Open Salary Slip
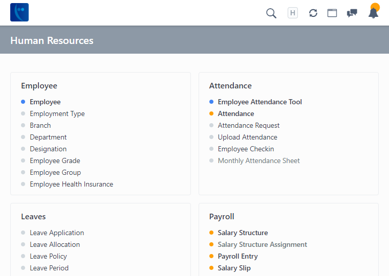Screen dimensions: 389x276 pyautogui.click(x=234, y=268)
